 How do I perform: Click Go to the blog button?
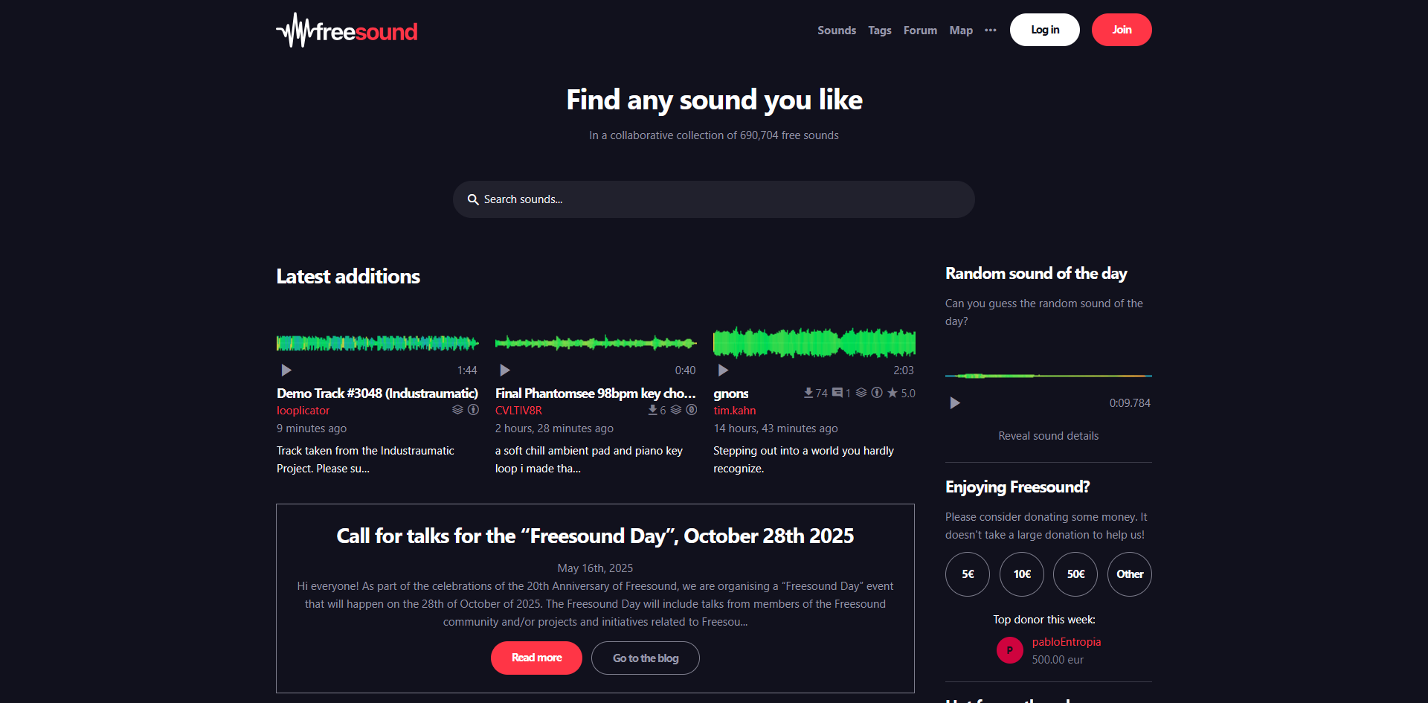[646, 658]
